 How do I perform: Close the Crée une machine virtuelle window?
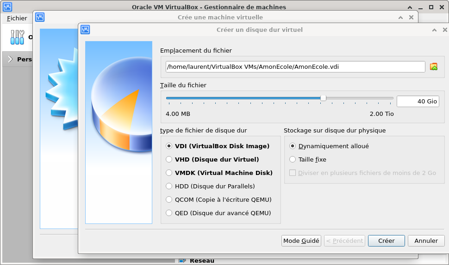point(411,18)
